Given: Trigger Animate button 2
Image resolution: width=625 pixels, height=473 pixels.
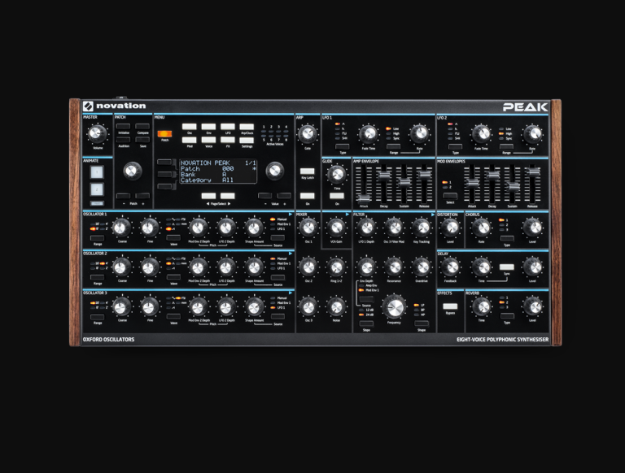Looking at the screenshot, I should pyautogui.click(x=97, y=189).
